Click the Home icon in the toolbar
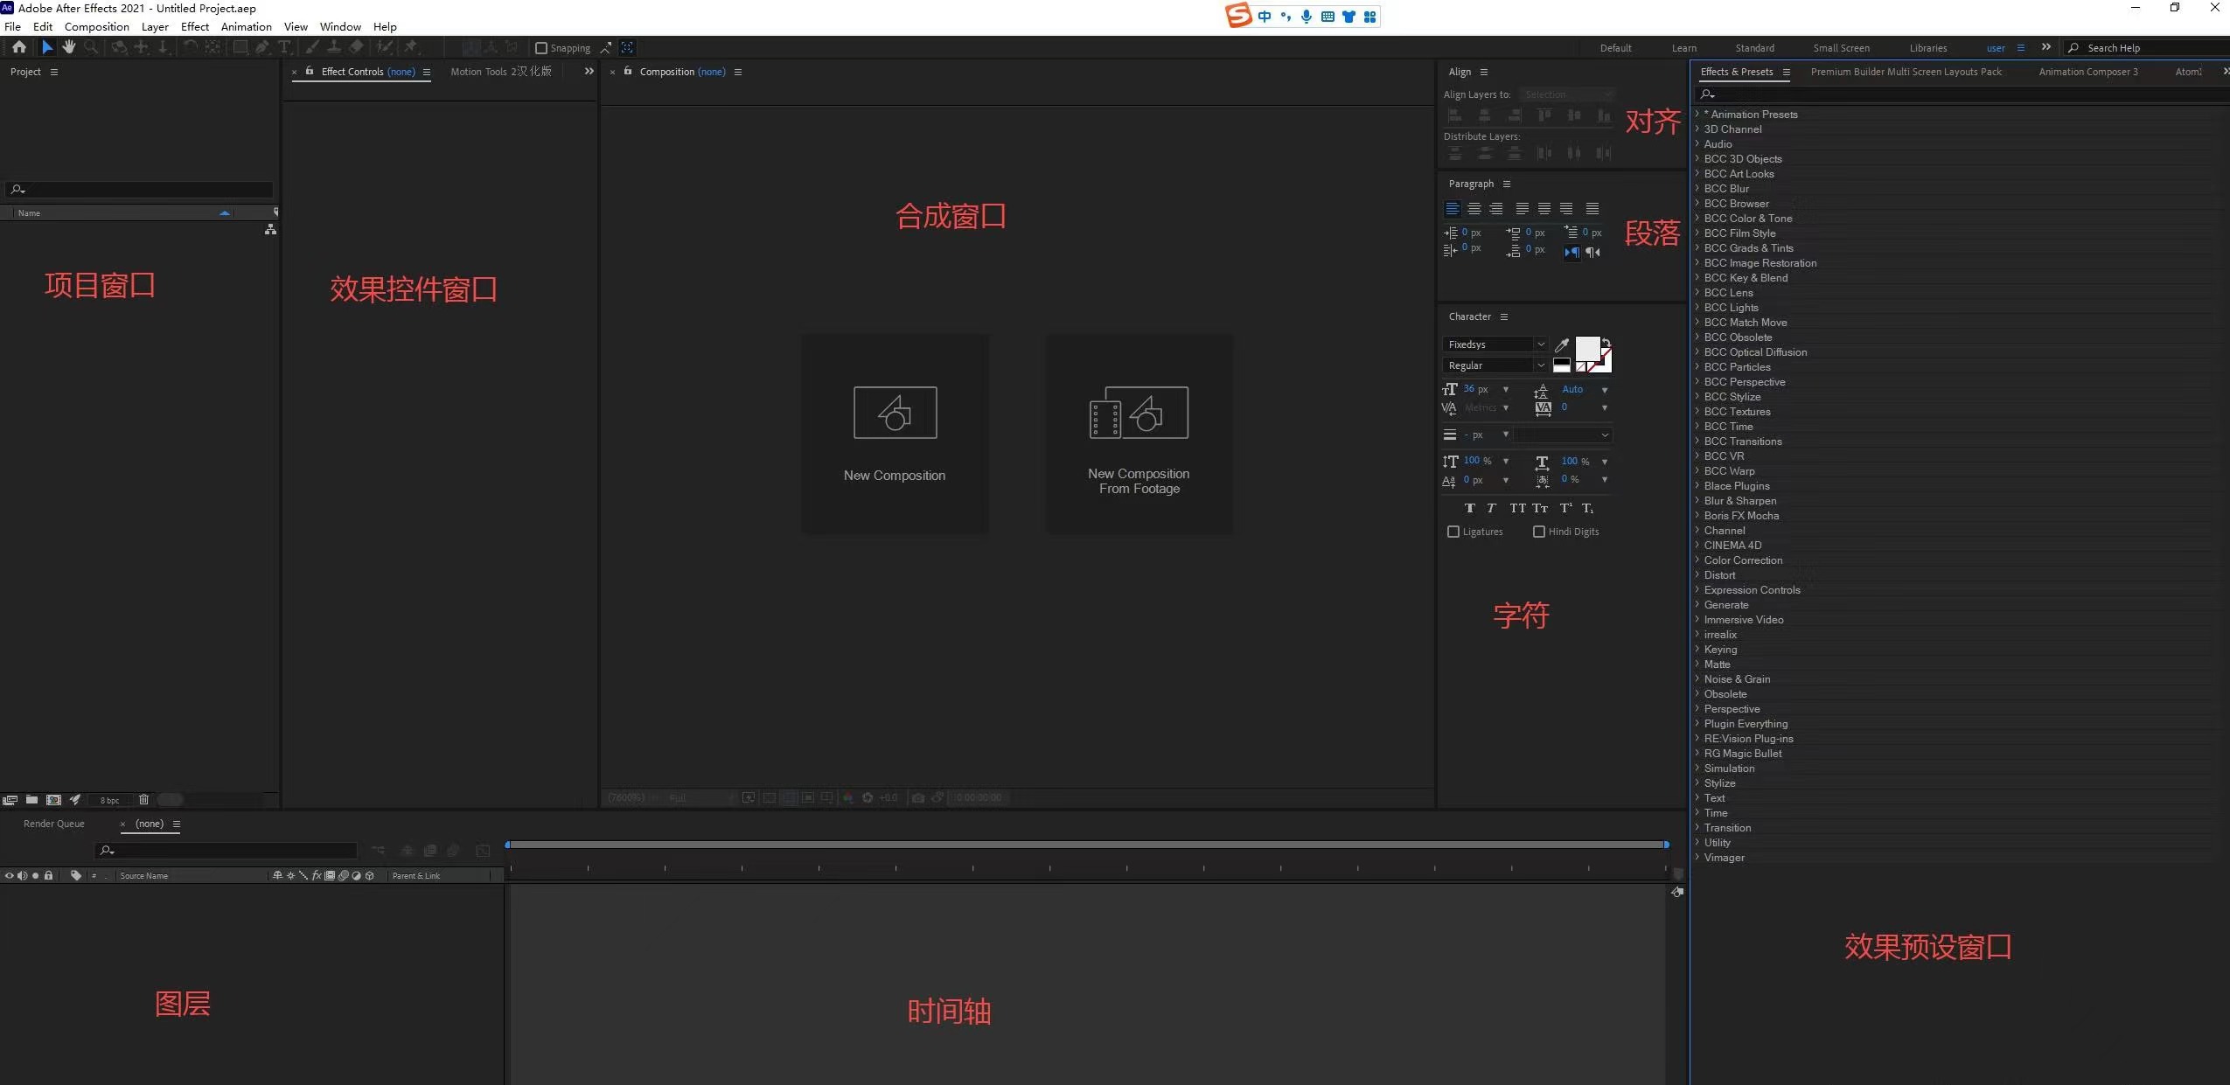The image size is (2230, 1085). click(x=18, y=47)
